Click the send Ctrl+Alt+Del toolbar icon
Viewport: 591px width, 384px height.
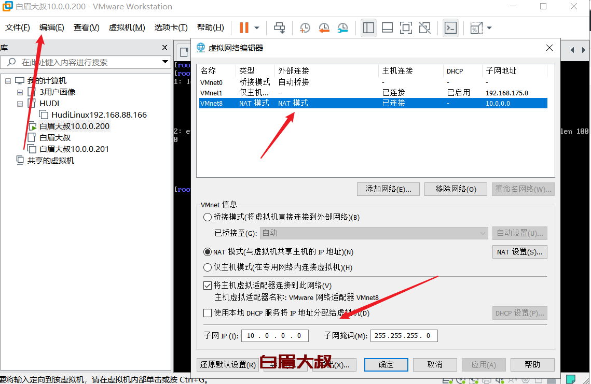279,28
